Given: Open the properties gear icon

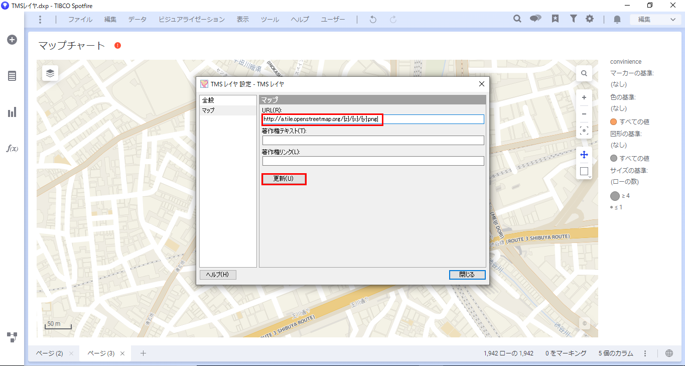Looking at the screenshot, I should click(x=590, y=19).
